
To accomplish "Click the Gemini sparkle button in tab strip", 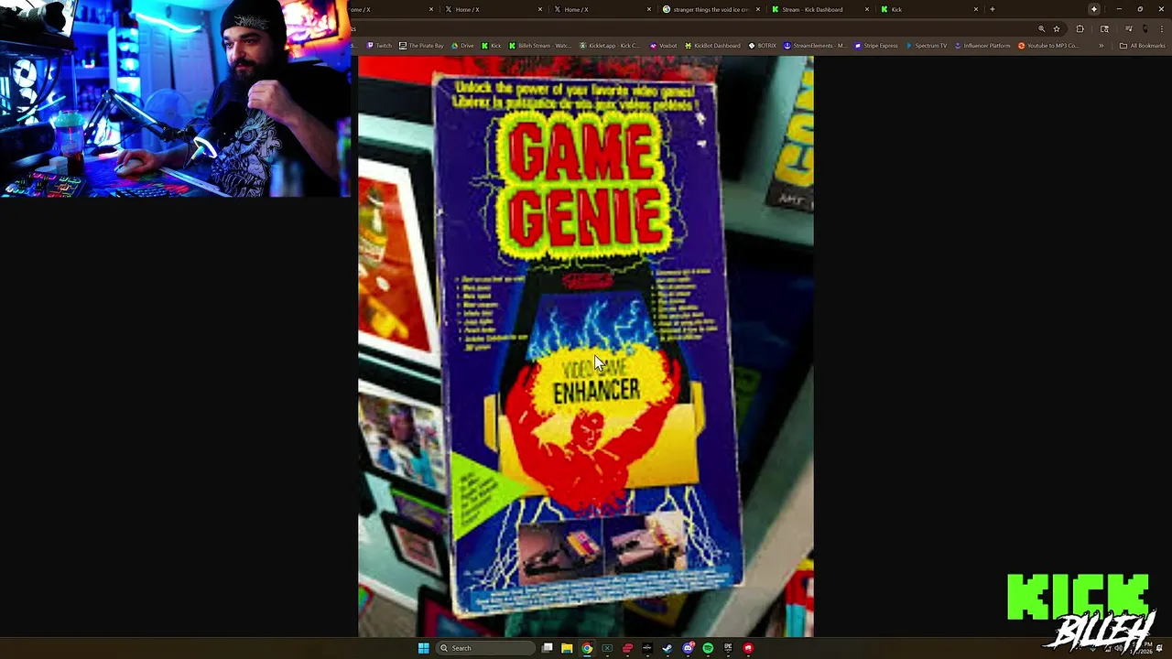I will 1093,9.
